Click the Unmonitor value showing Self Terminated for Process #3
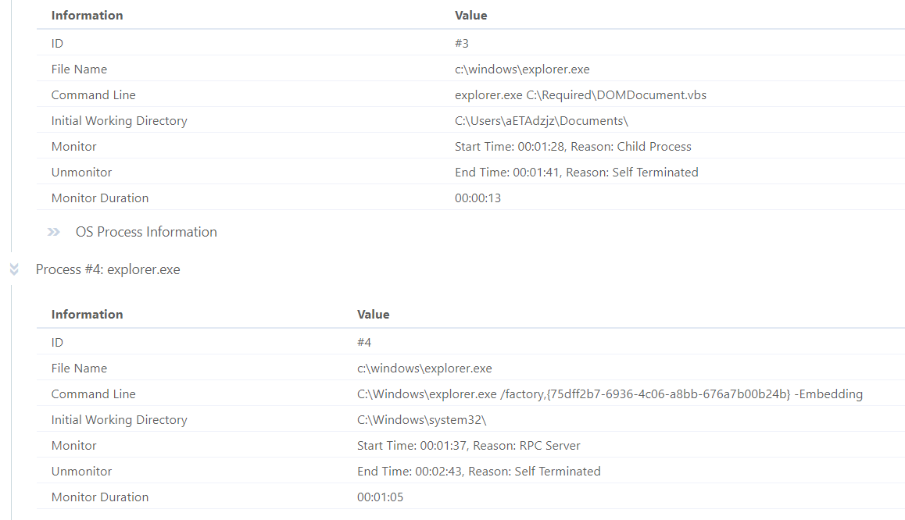The height and width of the screenshot is (520, 905). [577, 172]
